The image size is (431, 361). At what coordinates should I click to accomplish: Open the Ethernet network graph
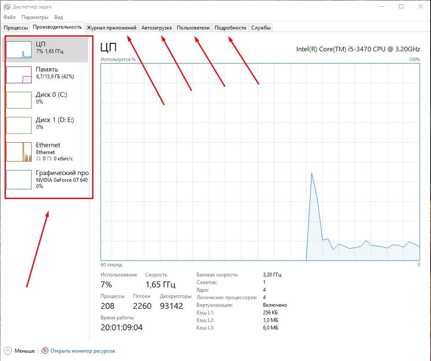tap(46, 151)
